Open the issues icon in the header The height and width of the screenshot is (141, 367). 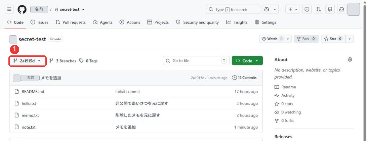307,9
